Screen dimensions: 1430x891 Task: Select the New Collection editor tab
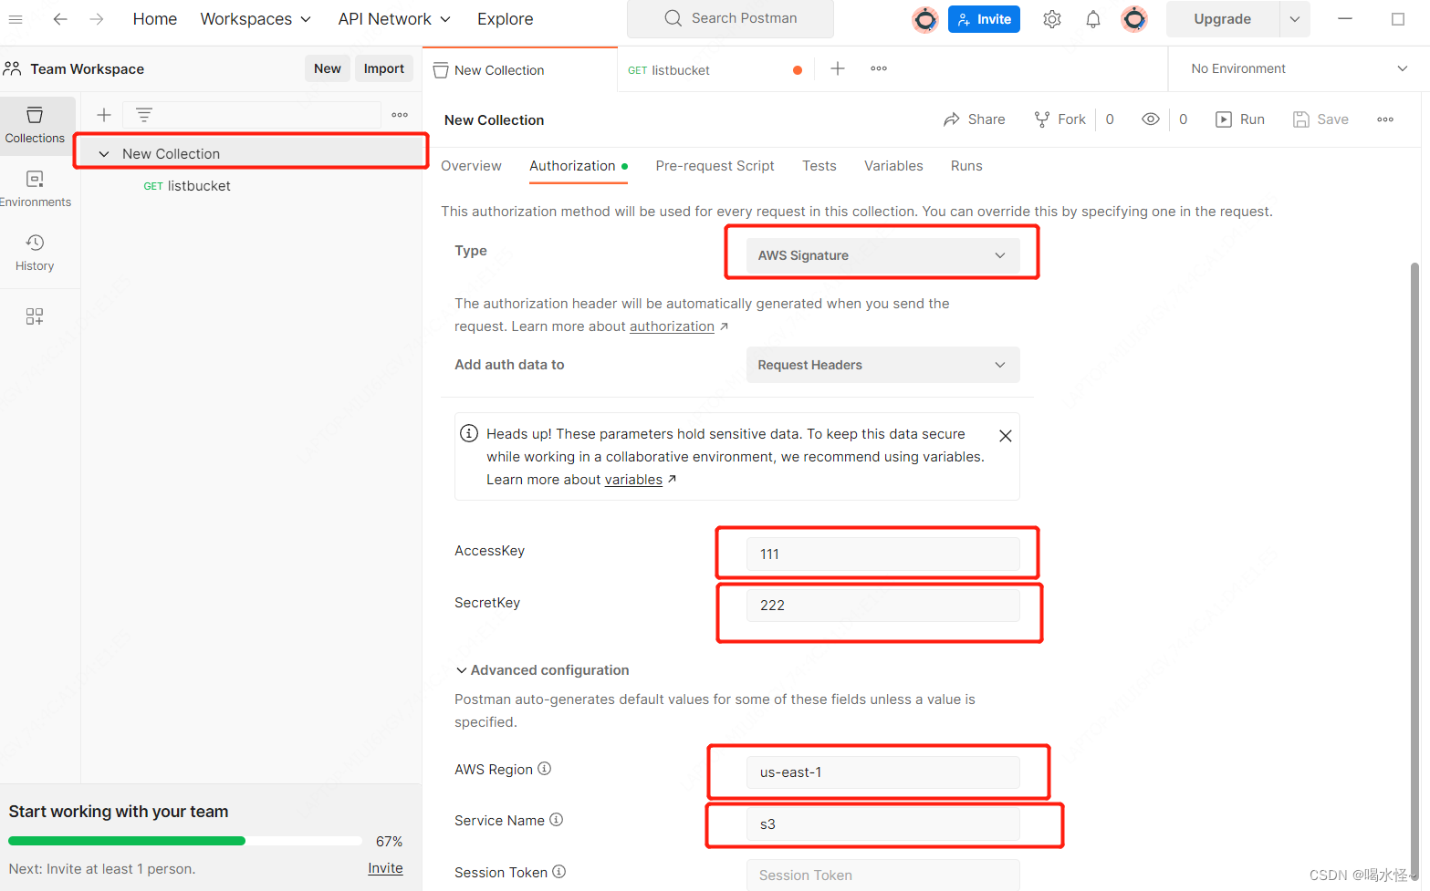point(520,70)
